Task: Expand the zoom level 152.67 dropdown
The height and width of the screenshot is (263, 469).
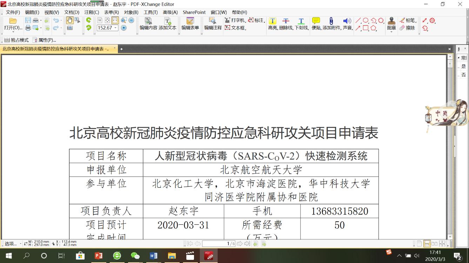Action: [116, 28]
